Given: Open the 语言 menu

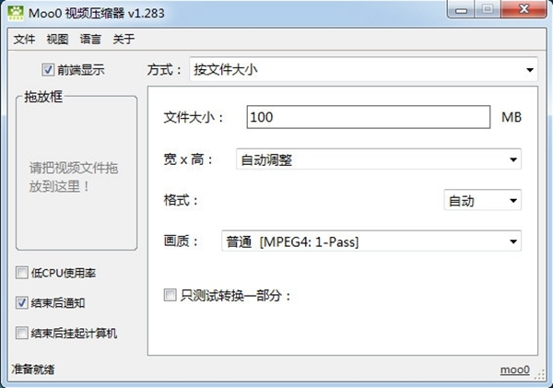Looking at the screenshot, I should point(91,39).
